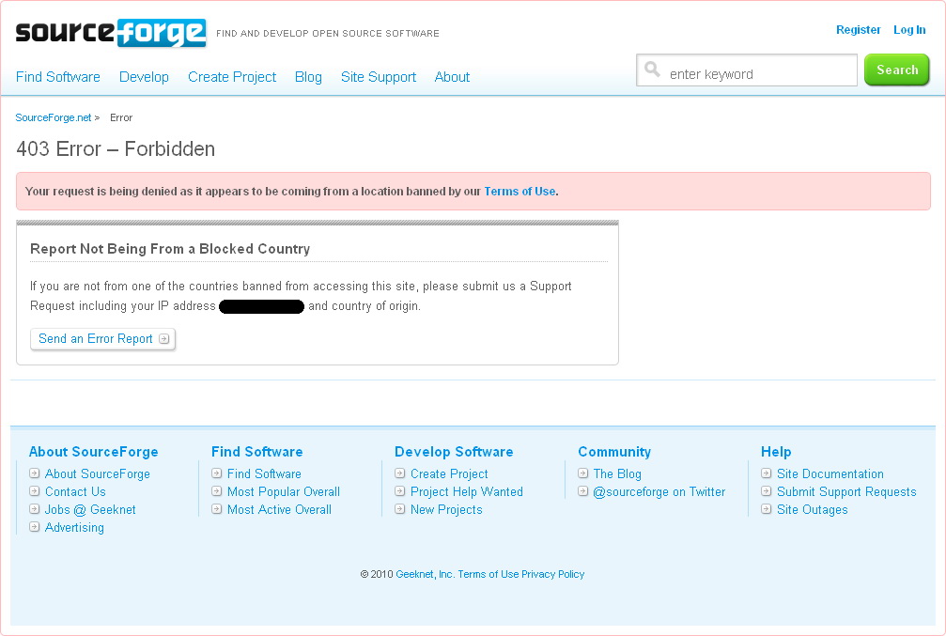The width and height of the screenshot is (946, 636).
Task: Click the Report Not Being From a Blocked Country heading
Action: [170, 249]
